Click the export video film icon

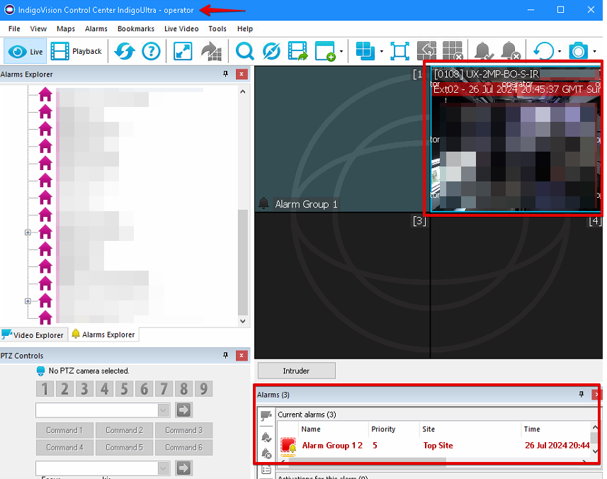pyautogui.click(x=297, y=51)
